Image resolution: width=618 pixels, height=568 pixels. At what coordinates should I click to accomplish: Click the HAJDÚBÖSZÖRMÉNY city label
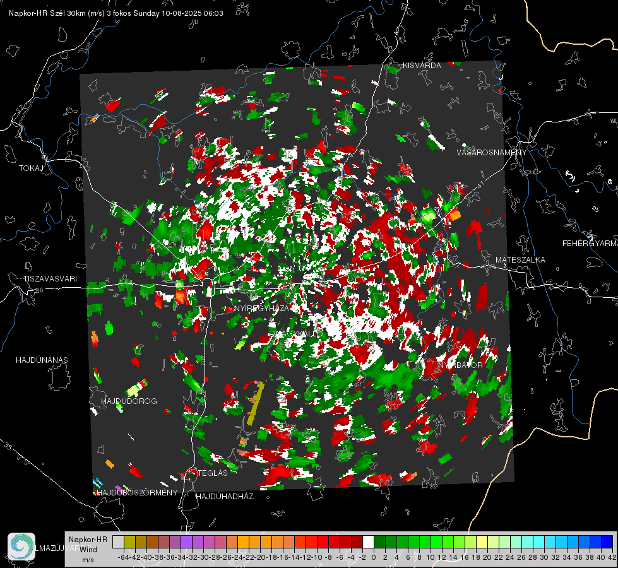pos(137,493)
